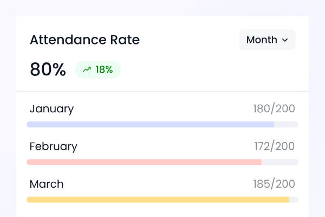Select the January row label
This screenshot has height=217, width=325.
(x=51, y=108)
